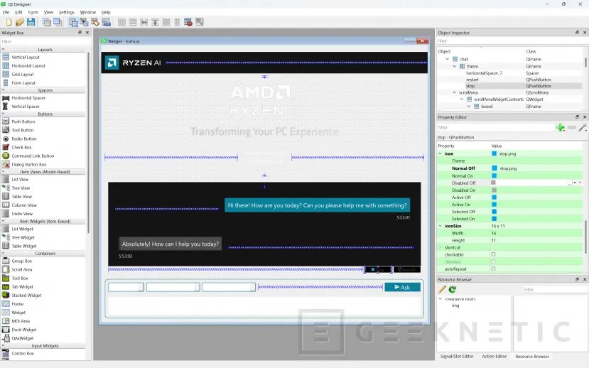
Task: Select Push Button in Widget Box
Action: click(23, 121)
